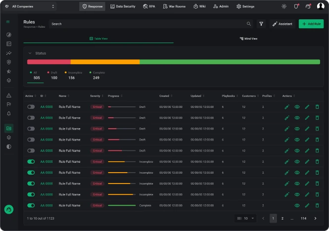This screenshot has width=329, height=231.
Task: Click the magnifier icon in the search bar
Action: pos(249,24)
